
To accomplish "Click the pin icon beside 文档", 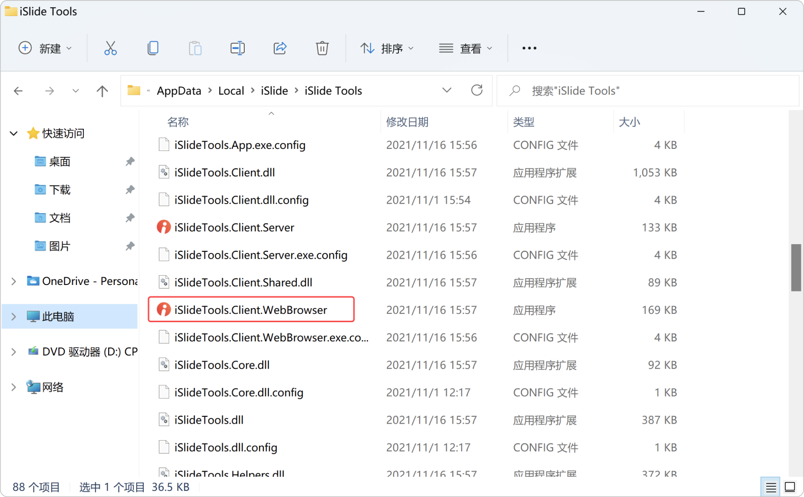I will click(x=130, y=218).
